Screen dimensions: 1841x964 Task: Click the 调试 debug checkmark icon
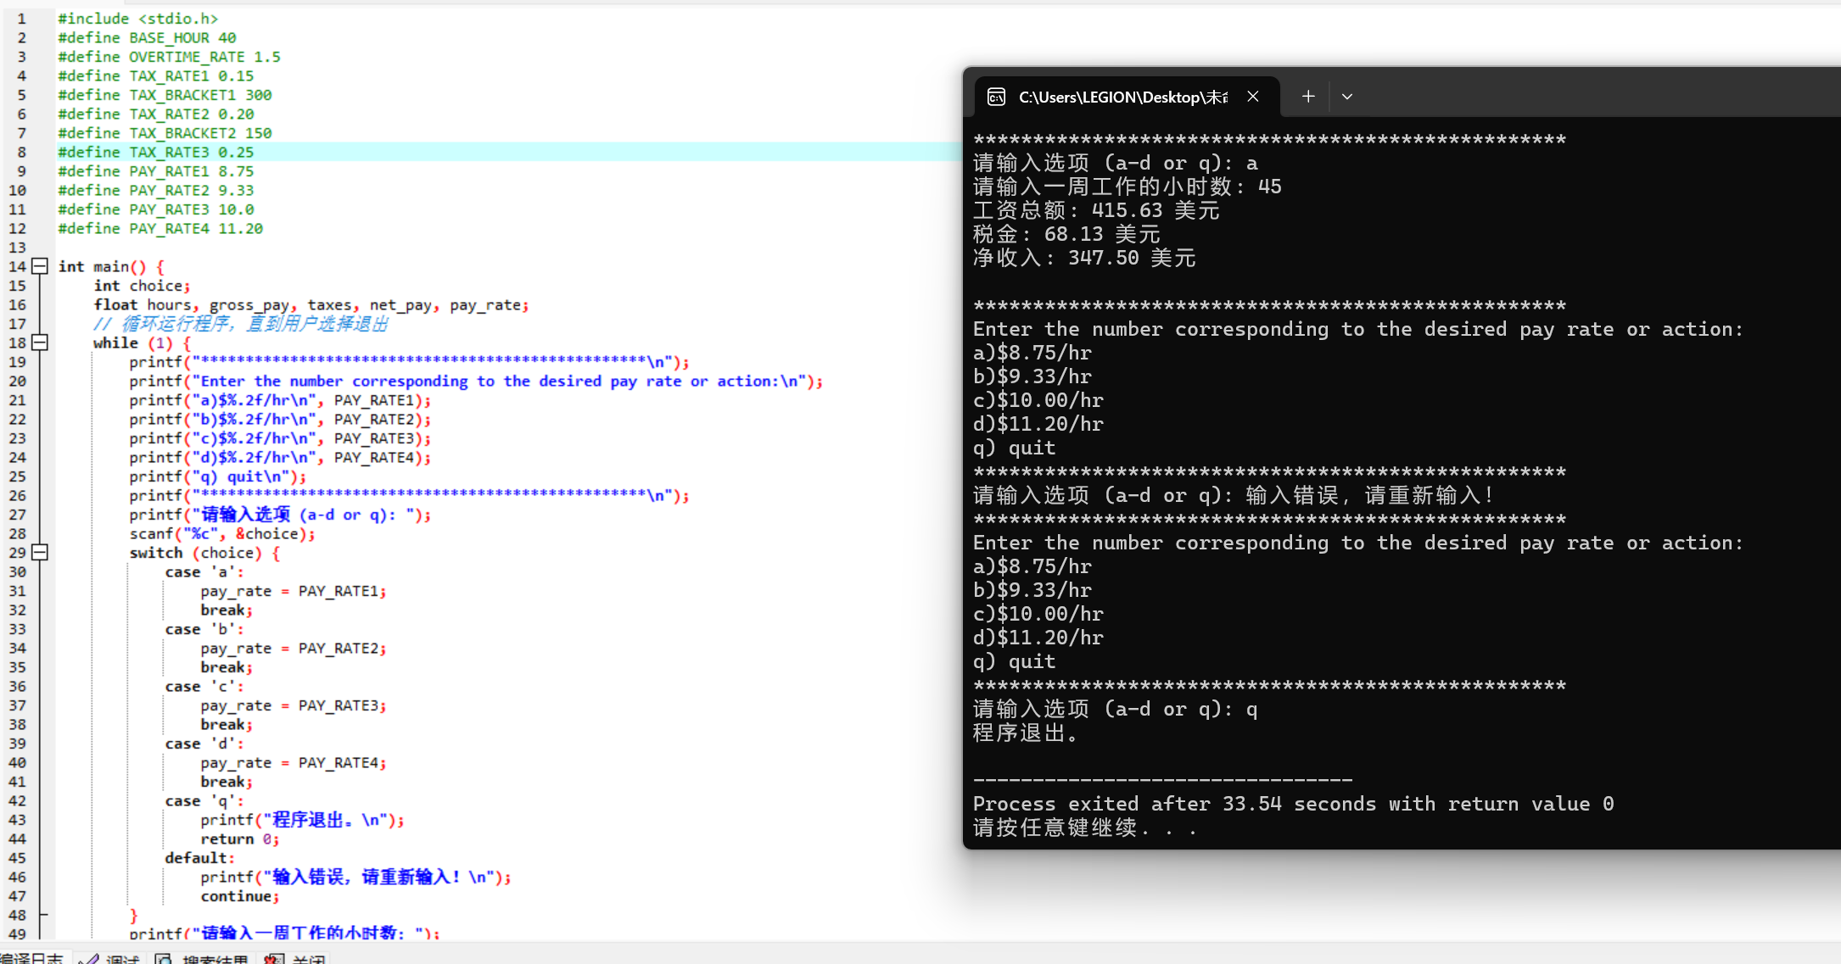88,959
